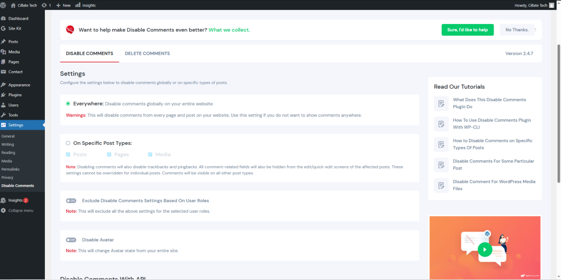Open the Appearance brush icon
The height and width of the screenshot is (280, 561).
[4, 85]
